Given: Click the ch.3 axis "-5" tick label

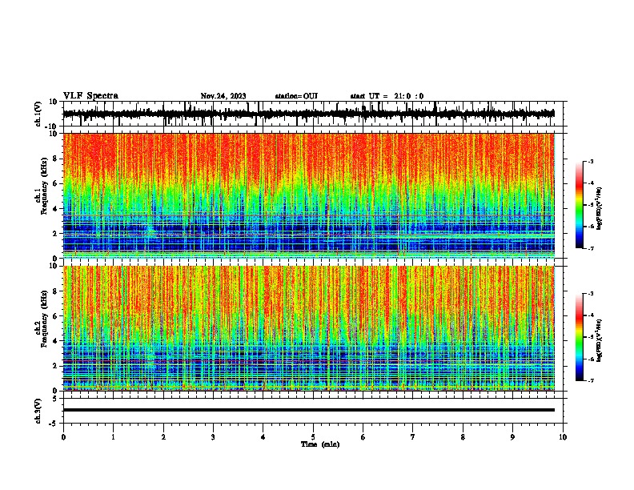Looking at the screenshot, I should pos(54,424).
